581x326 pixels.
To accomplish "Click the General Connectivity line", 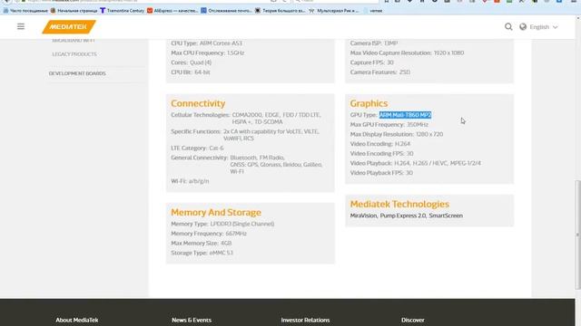I will 246,165.
